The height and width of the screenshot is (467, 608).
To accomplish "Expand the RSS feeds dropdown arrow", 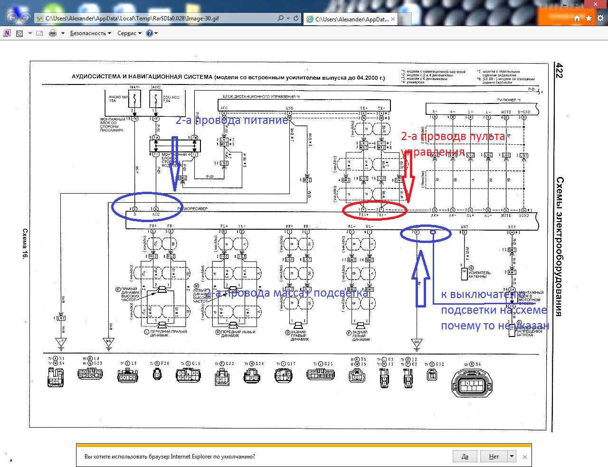I will tap(30, 33).
